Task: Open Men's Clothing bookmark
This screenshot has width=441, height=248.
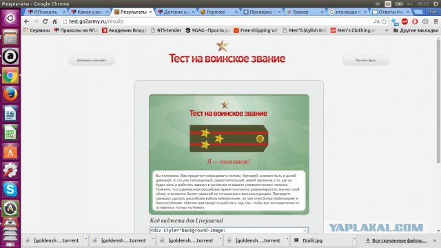Action: coord(353,30)
